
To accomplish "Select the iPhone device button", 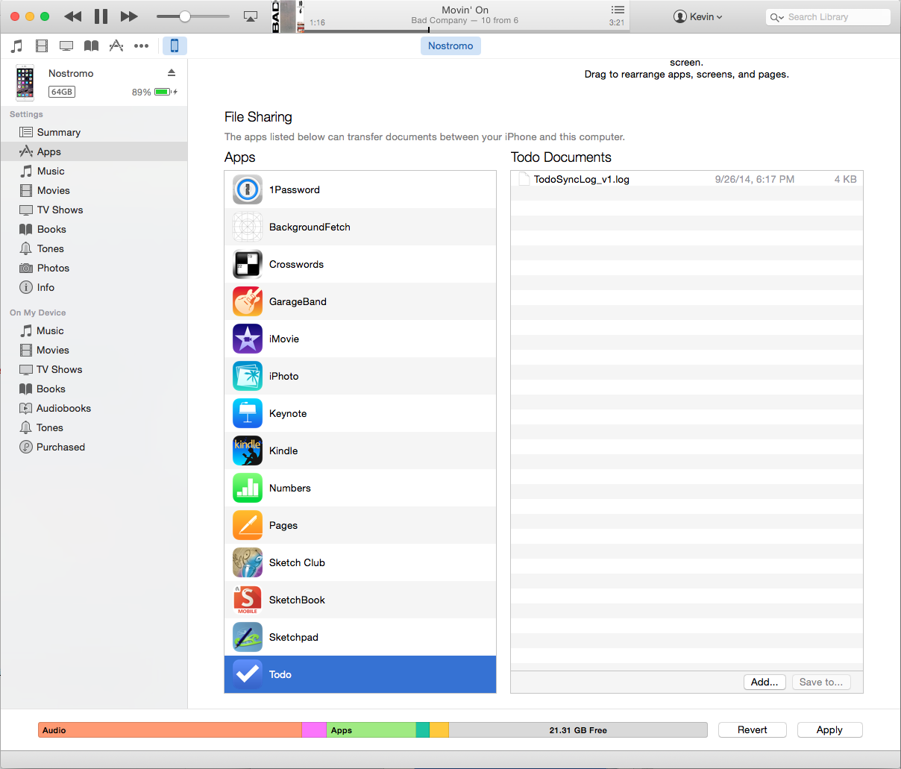I will [x=175, y=46].
